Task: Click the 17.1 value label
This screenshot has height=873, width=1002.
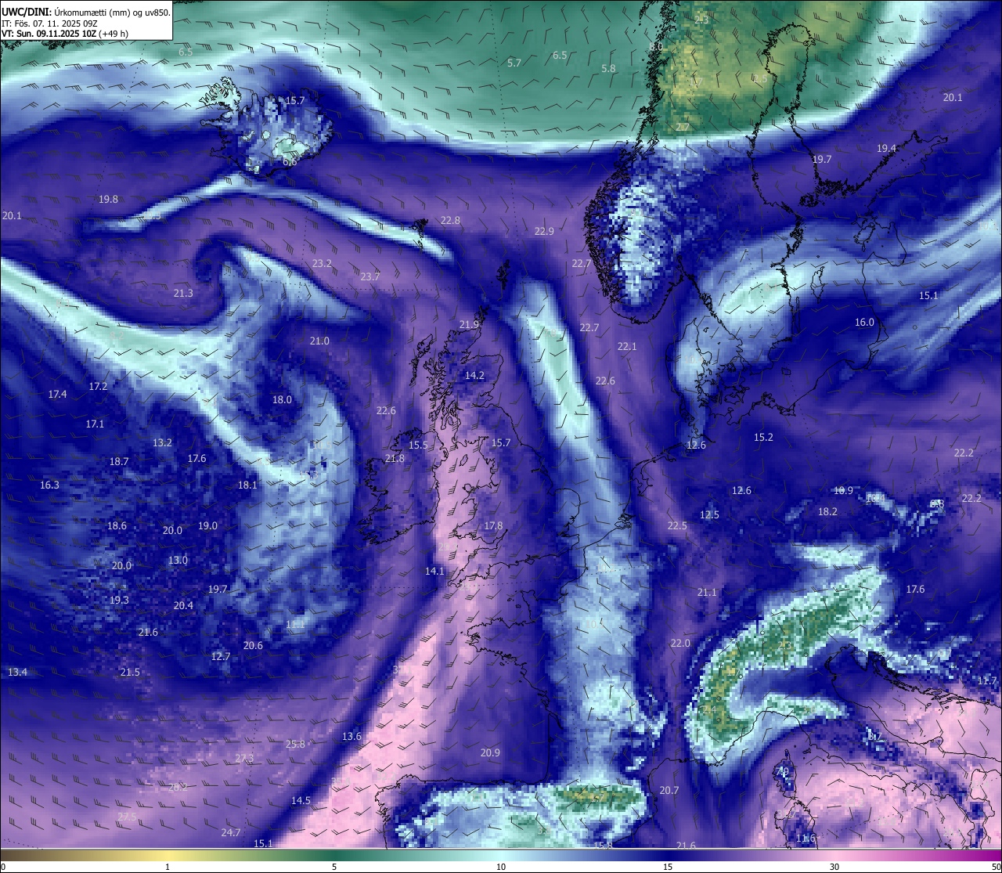Action: pyautogui.click(x=95, y=424)
